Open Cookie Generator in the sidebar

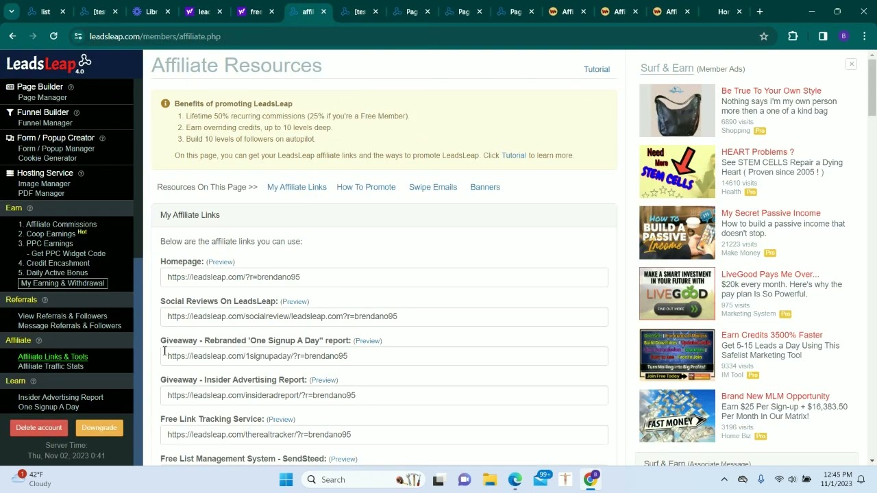[x=47, y=158]
